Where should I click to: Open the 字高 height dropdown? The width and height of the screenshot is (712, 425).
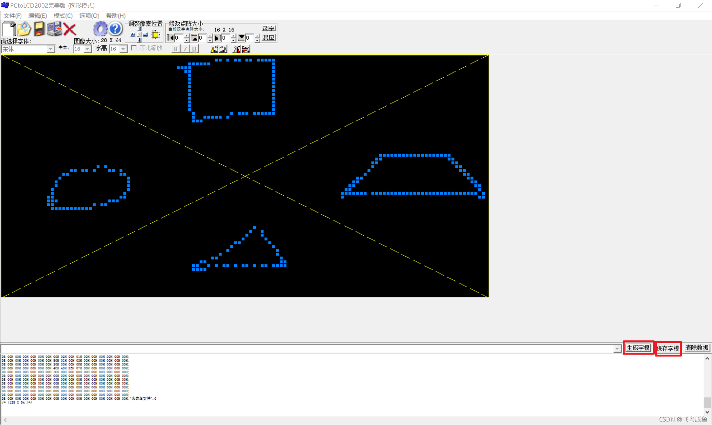[x=123, y=49]
